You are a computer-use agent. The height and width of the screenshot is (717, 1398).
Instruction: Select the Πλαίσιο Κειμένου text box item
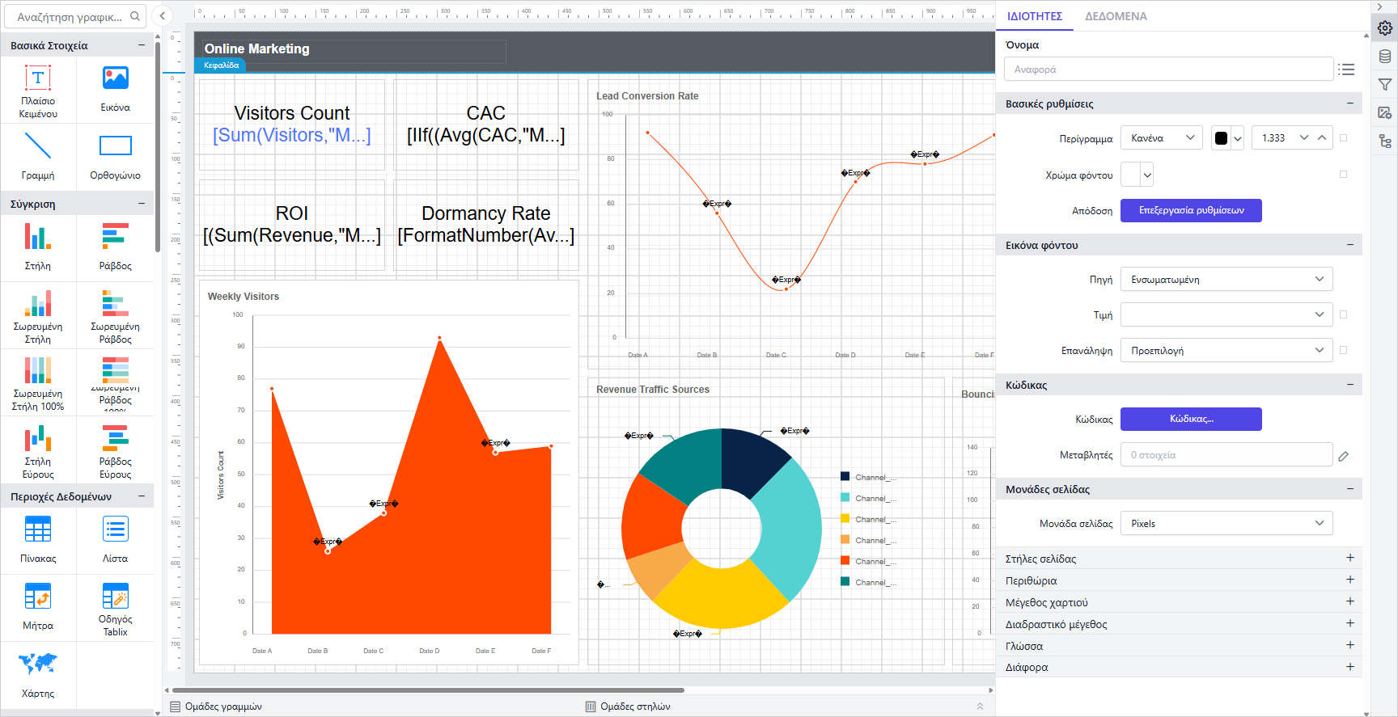[38, 90]
